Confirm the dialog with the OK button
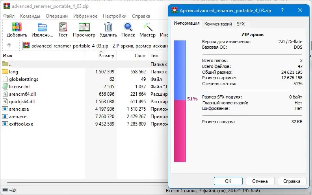This screenshot has width=312, height=195. (228, 181)
